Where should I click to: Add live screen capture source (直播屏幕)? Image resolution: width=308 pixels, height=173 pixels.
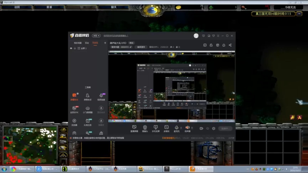pos(134,128)
